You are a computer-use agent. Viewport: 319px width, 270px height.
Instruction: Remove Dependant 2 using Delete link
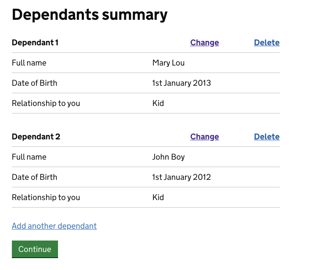tap(267, 137)
